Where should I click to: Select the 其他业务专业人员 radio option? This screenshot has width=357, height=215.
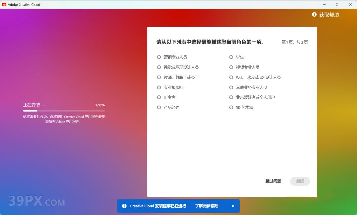click(231, 87)
